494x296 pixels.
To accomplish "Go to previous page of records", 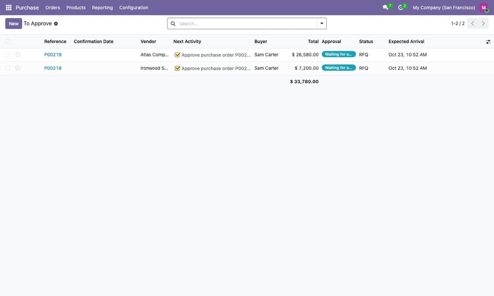I will [x=472, y=23].
